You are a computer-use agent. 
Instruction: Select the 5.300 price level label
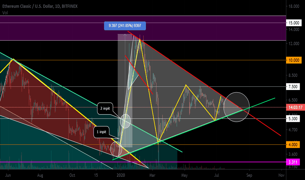[x=293, y=119]
